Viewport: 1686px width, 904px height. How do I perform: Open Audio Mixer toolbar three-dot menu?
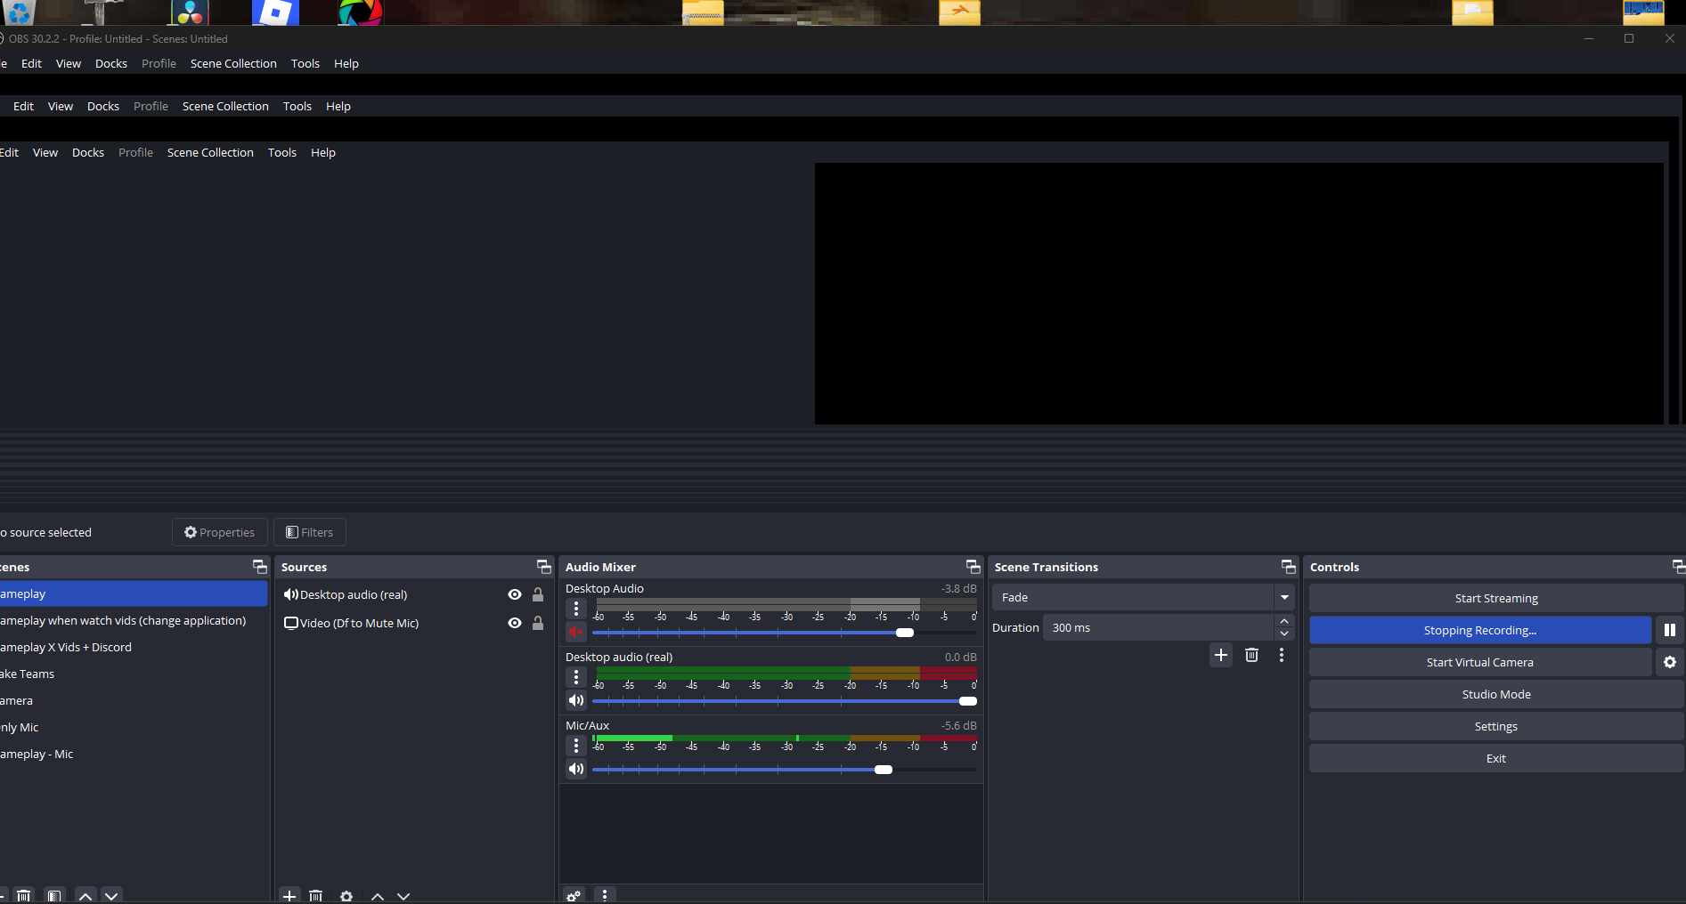pos(605,896)
